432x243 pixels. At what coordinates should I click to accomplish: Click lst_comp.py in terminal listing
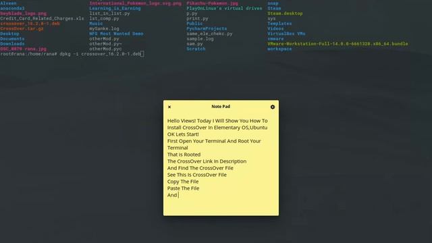tap(104, 18)
